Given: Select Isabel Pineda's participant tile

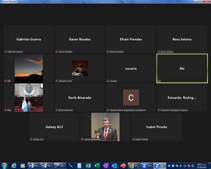Looking at the screenshot, I should [x=156, y=127].
